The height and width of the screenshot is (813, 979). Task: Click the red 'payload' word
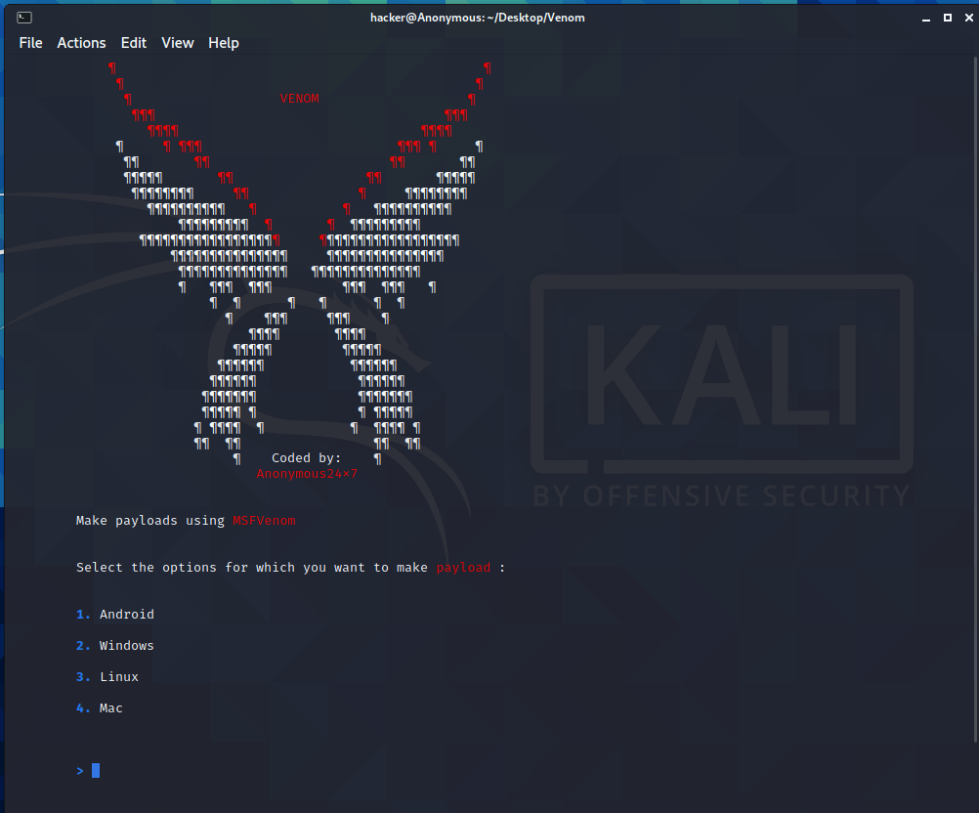click(463, 568)
